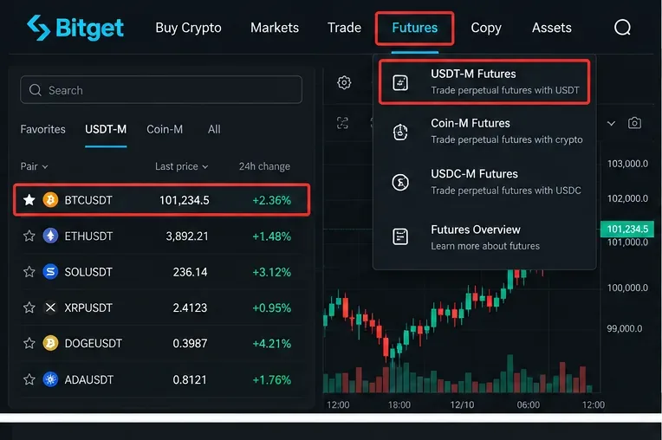The height and width of the screenshot is (440, 662).
Task: Unfavorite BTCUSDT with its star
Action: [x=29, y=199]
